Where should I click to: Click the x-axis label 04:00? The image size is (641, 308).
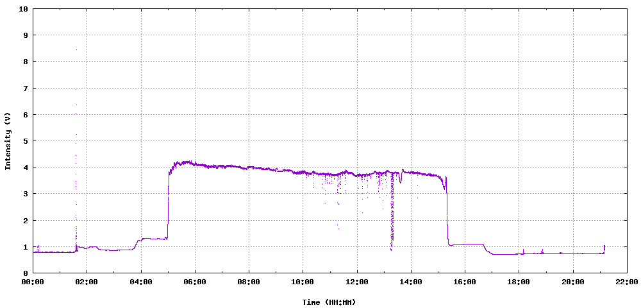[x=141, y=282]
